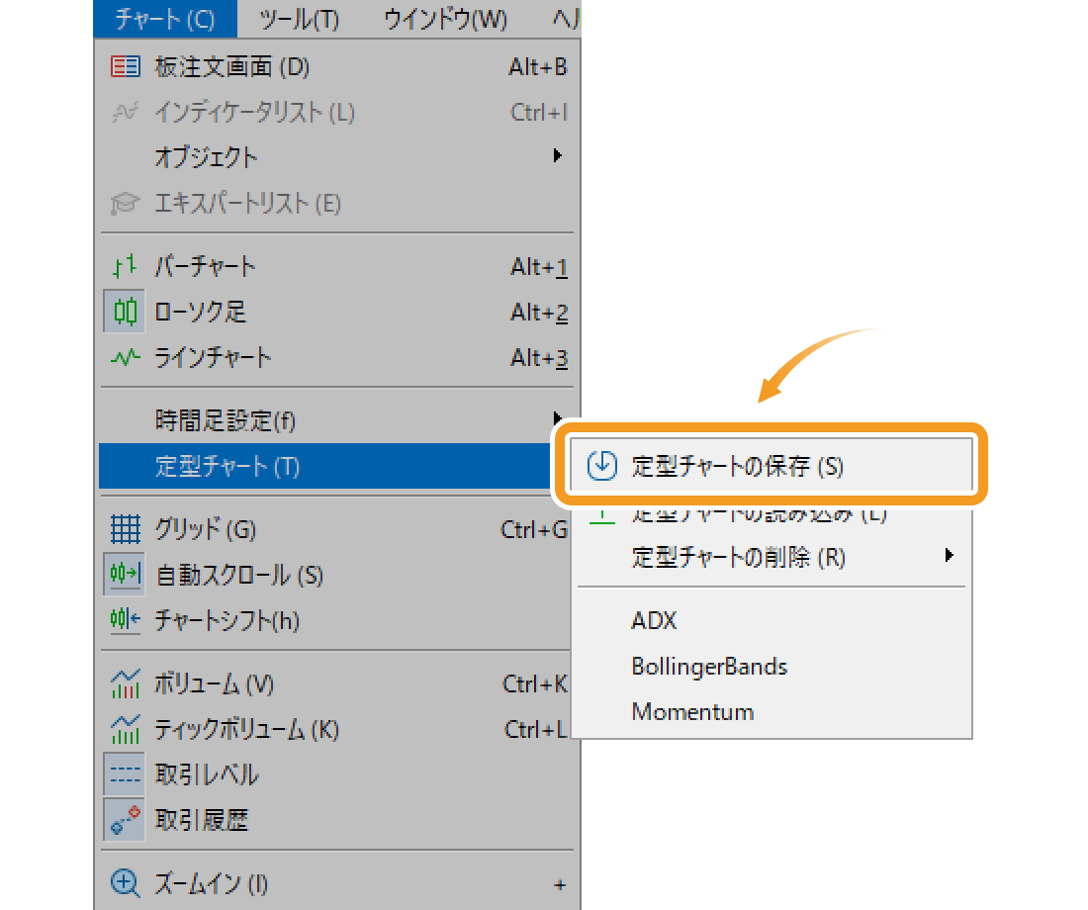Open the ツール(T) menu
The width and height of the screenshot is (1088, 910).
[299, 19]
